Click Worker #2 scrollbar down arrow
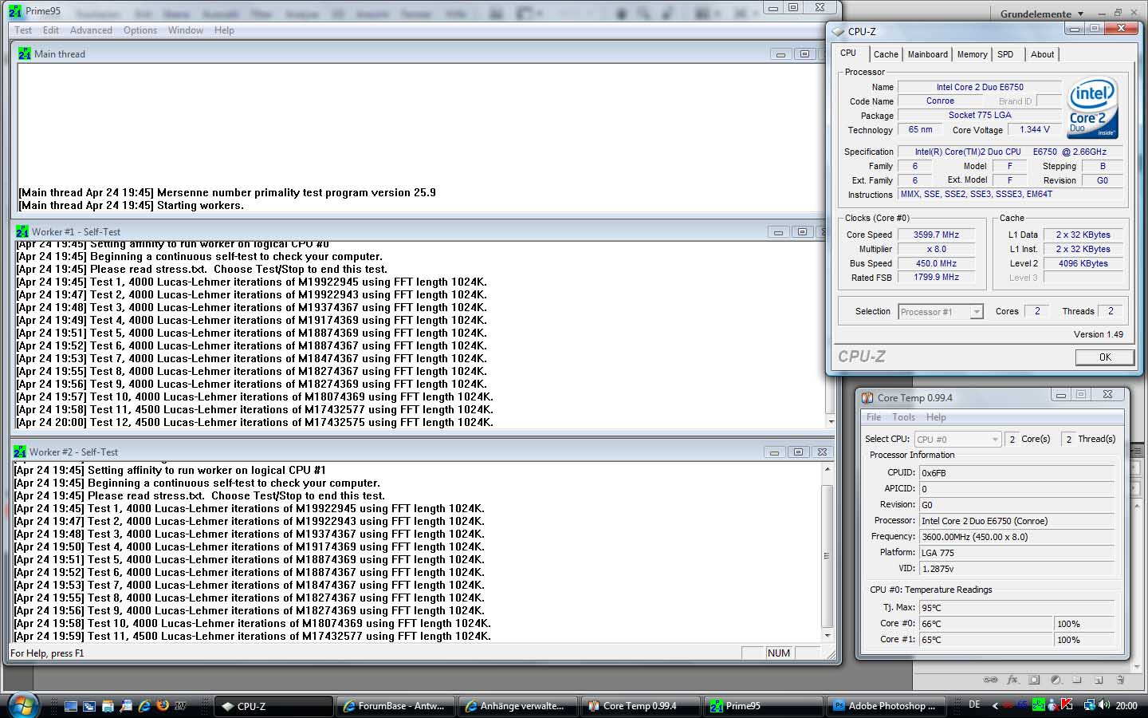Image resolution: width=1148 pixels, height=718 pixels. (827, 636)
